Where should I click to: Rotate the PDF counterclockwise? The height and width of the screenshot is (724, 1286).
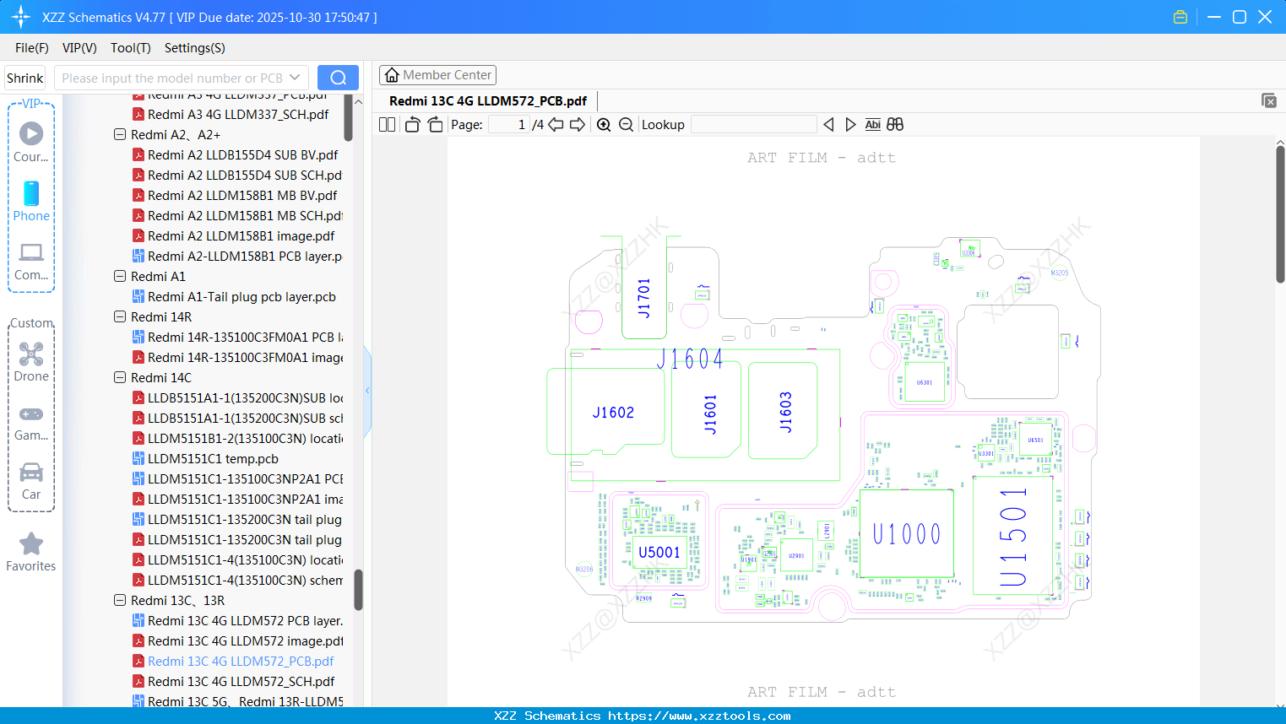tap(411, 124)
